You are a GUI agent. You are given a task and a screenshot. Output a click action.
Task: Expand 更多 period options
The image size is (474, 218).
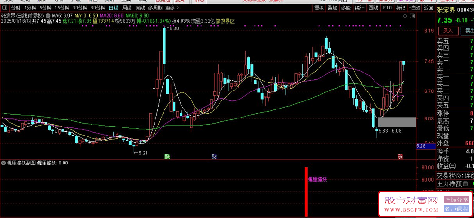[x=173, y=8]
